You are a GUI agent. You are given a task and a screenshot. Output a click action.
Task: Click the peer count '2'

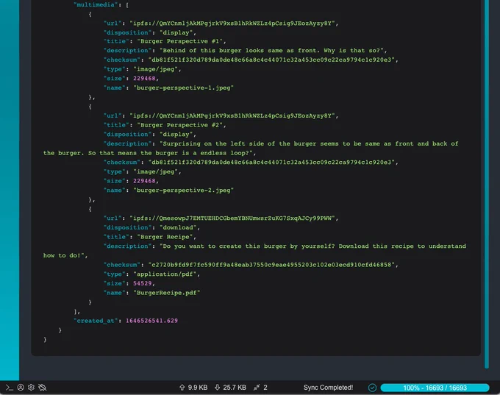click(265, 388)
